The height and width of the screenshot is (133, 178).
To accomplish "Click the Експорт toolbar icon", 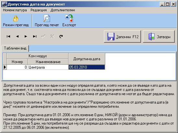I will 69,18.
